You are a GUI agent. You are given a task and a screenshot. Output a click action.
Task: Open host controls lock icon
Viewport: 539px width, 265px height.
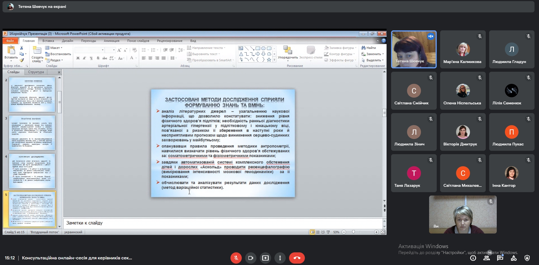tap(527, 258)
